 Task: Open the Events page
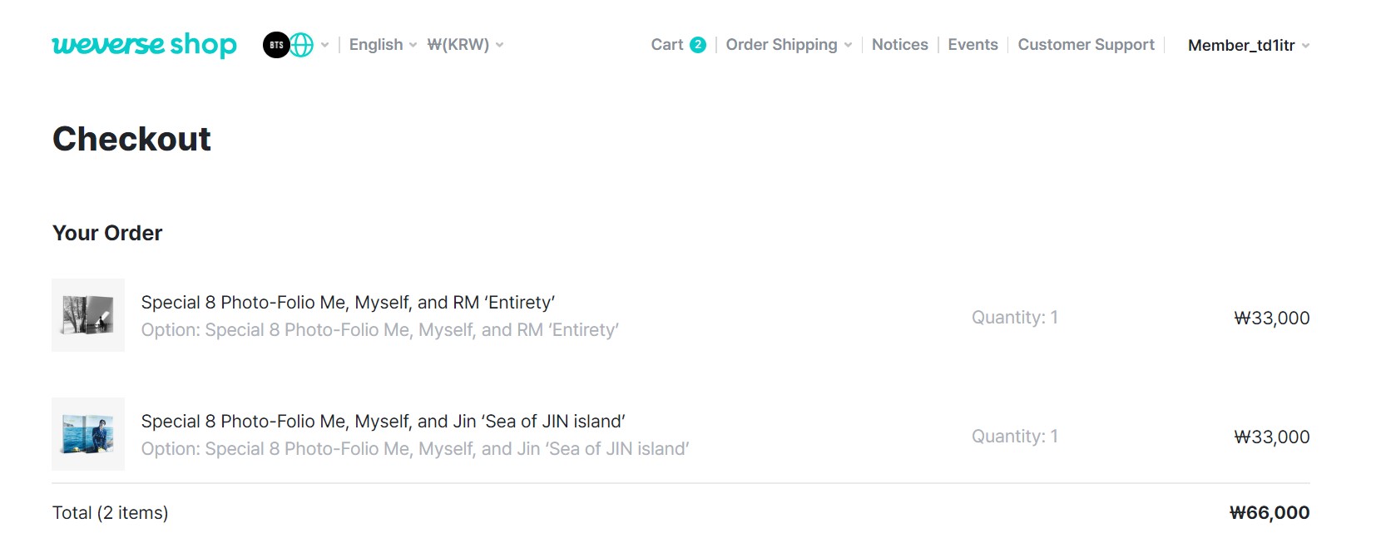(x=973, y=45)
